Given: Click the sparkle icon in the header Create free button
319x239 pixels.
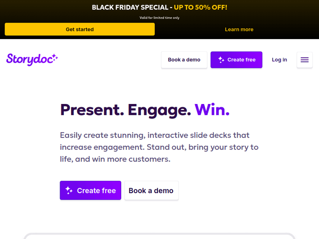Looking at the screenshot, I should pos(221,60).
